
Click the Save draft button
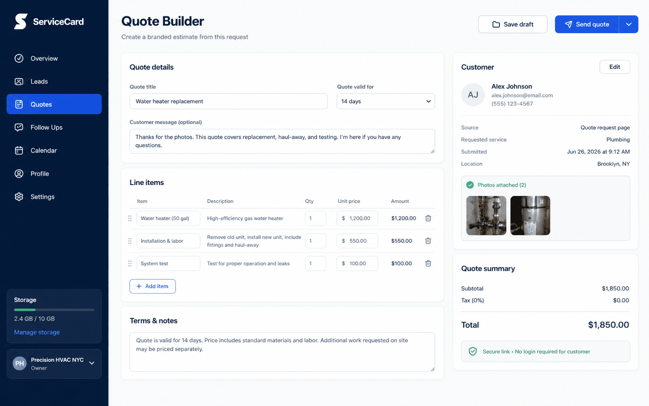pyautogui.click(x=512, y=24)
